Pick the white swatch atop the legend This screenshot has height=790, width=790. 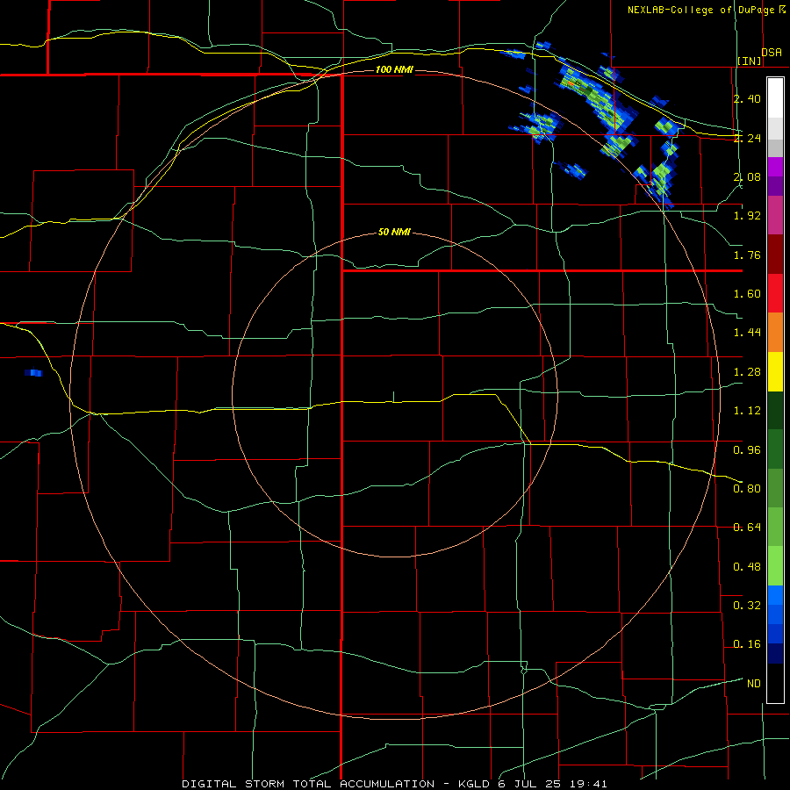pos(775,97)
